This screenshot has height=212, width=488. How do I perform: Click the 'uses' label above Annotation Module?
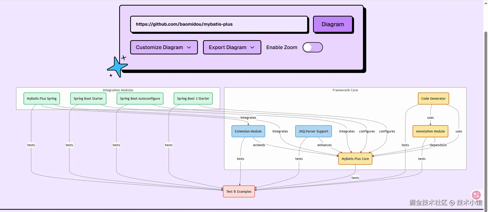[430, 118]
